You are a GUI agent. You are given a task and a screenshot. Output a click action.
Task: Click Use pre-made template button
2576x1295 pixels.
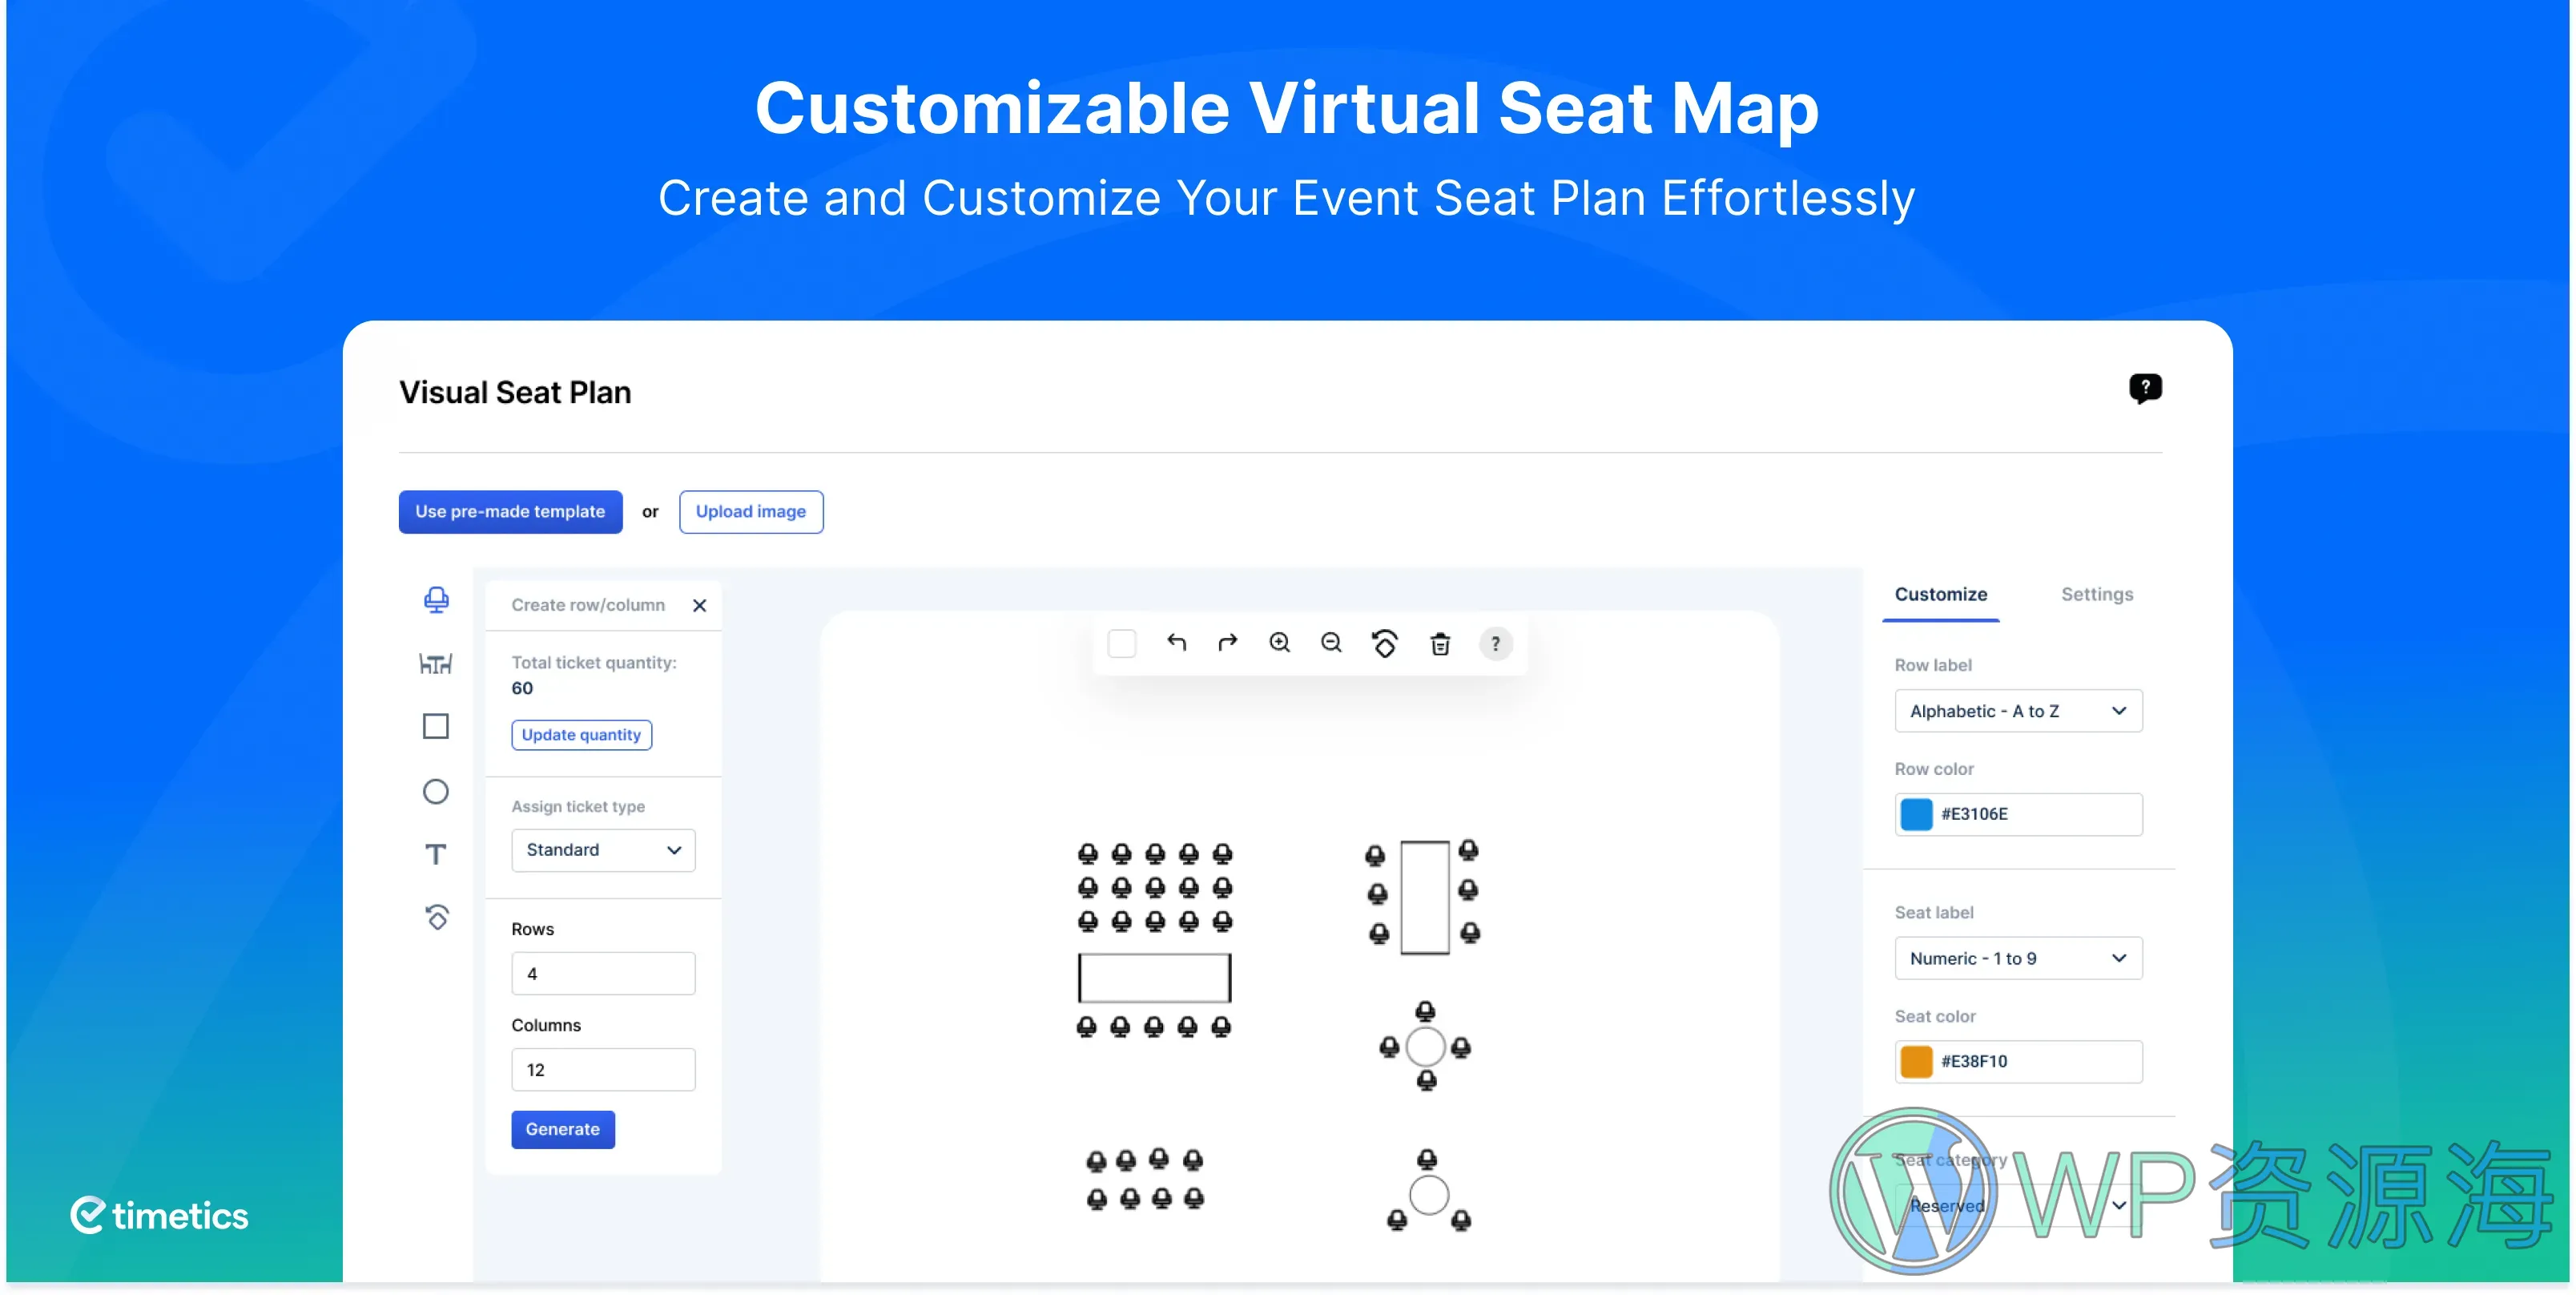[x=510, y=511]
